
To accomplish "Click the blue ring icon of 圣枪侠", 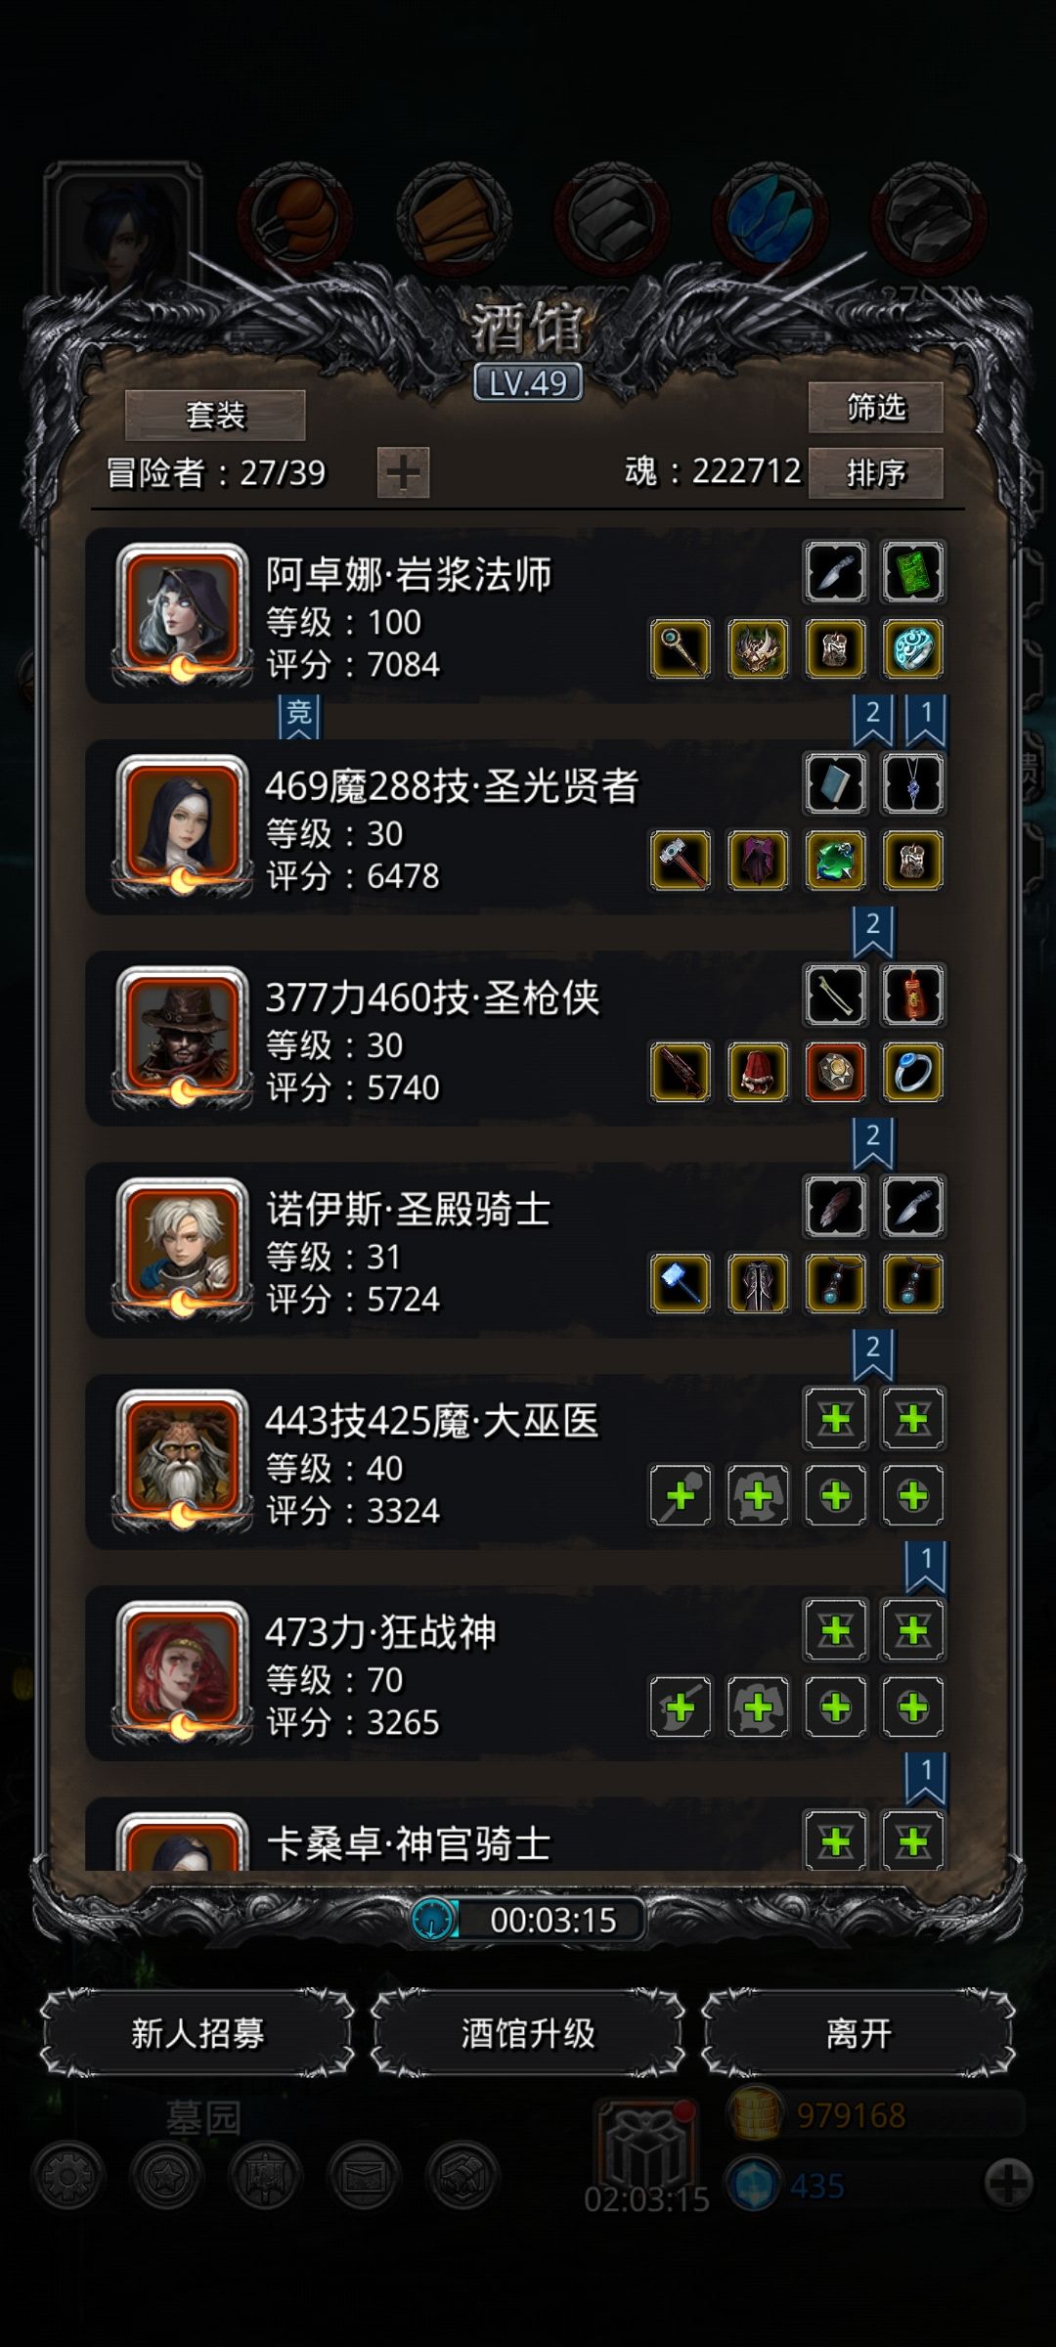I will pos(913,1073).
